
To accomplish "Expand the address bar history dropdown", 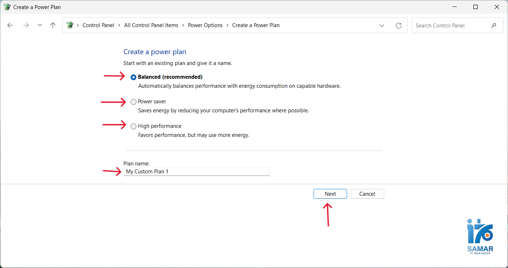I will pyautogui.click(x=382, y=25).
